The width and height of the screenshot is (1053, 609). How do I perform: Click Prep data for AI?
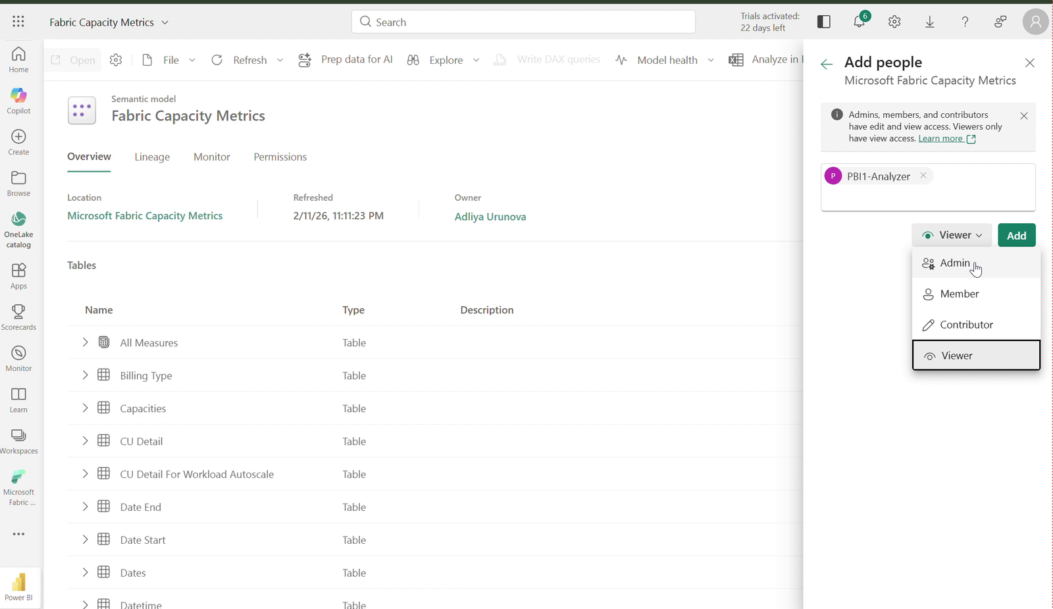pos(346,60)
